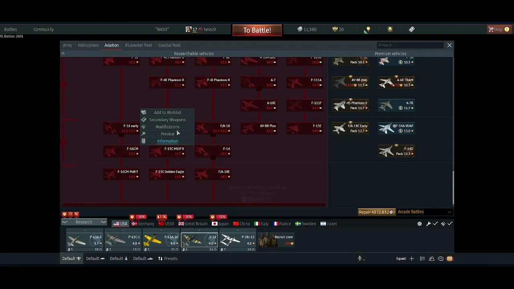514x289 pixels.
Task: Click the microphone voice chat icon
Action: coord(360,258)
